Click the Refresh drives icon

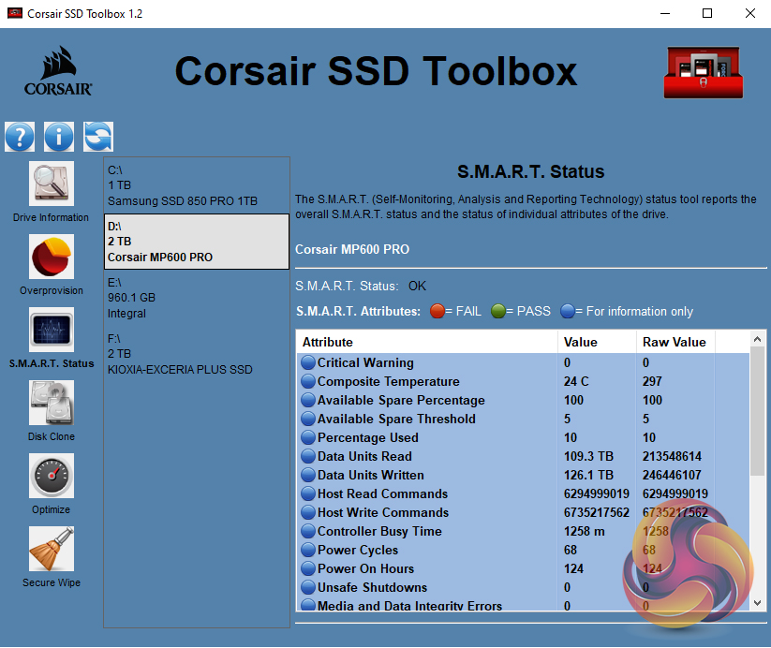[97, 137]
